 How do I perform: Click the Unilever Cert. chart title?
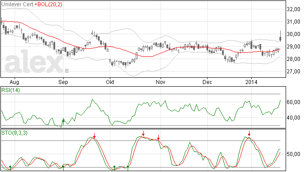coord(18,4)
